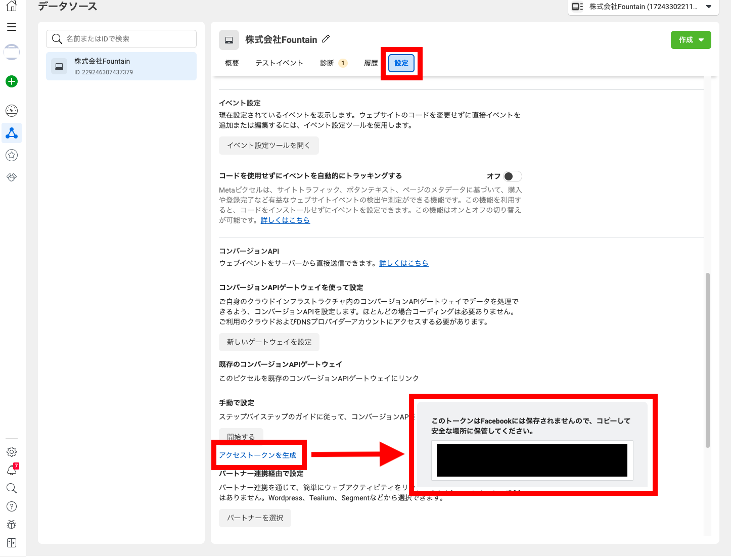Open the hamburger menu icon
Image resolution: width=731 pixels, height=560 pixels.
(x=12, y=27)
